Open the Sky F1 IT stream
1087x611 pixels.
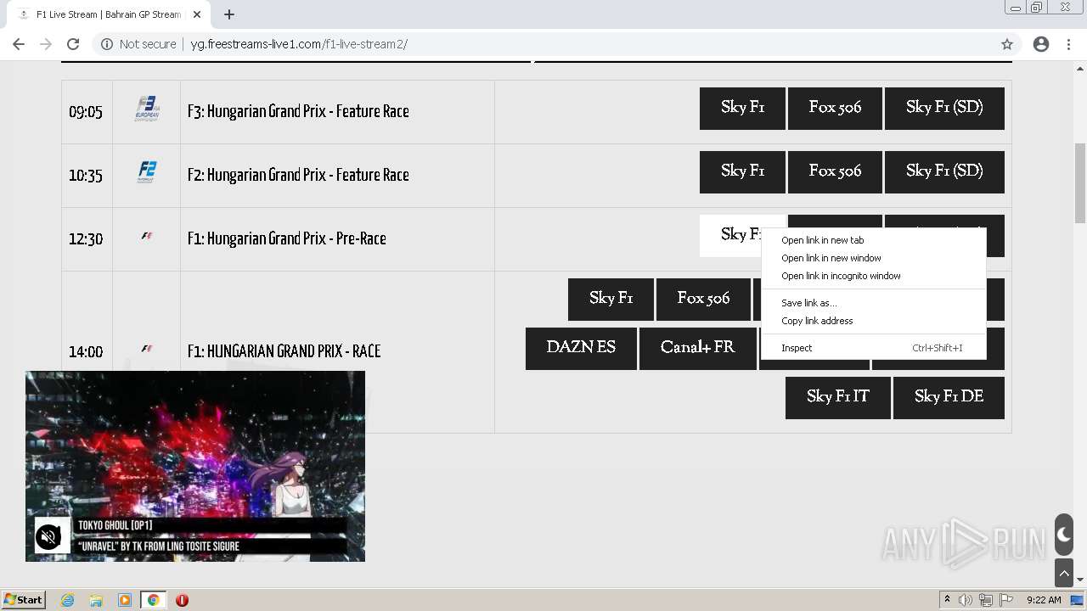coord(838,398)
